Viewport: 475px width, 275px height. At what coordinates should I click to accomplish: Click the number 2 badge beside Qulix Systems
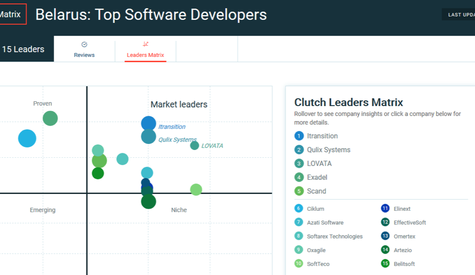(299, 150)
